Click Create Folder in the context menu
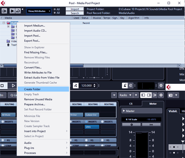 (43, 89)
